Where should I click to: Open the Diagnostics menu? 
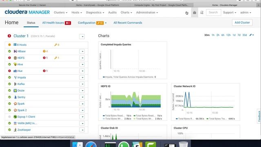click(95, 13)
